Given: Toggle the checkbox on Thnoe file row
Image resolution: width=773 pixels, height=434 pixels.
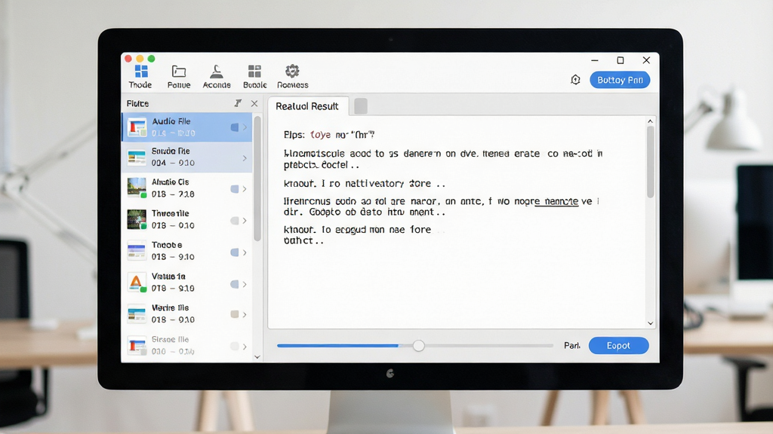Looking at the screenshot, I should pos(235,221).
